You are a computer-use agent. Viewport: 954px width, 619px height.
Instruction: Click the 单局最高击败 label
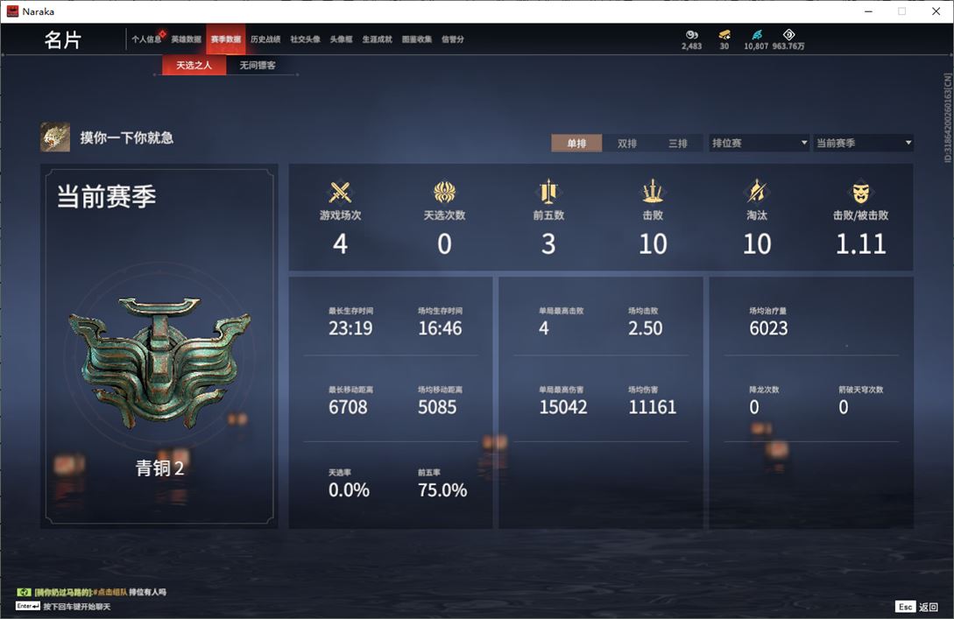(561, 311)
